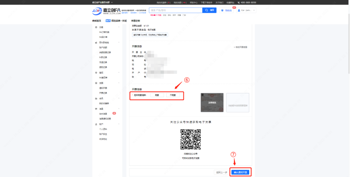Select 需要 for the invoice list option
Image resolution: width=350 pixels, height=177 pixels.
point(156,95)
